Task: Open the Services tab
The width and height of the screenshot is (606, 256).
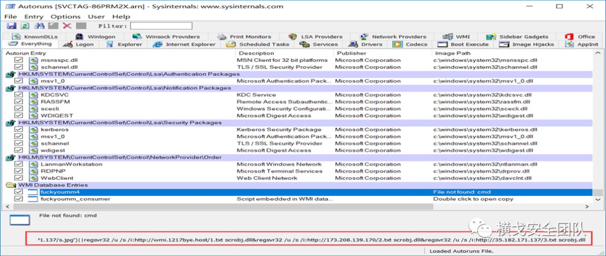Action: [319, 44]
